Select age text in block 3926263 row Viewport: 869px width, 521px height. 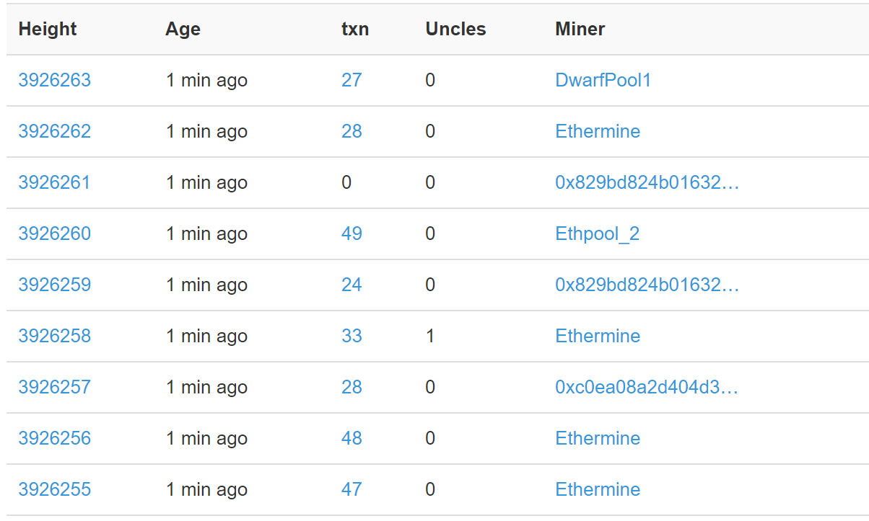coord(206,80)
